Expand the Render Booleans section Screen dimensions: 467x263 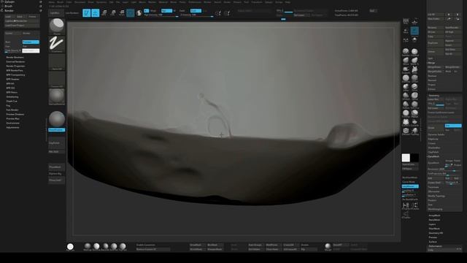pyautogui.click(x=15, y=57)
